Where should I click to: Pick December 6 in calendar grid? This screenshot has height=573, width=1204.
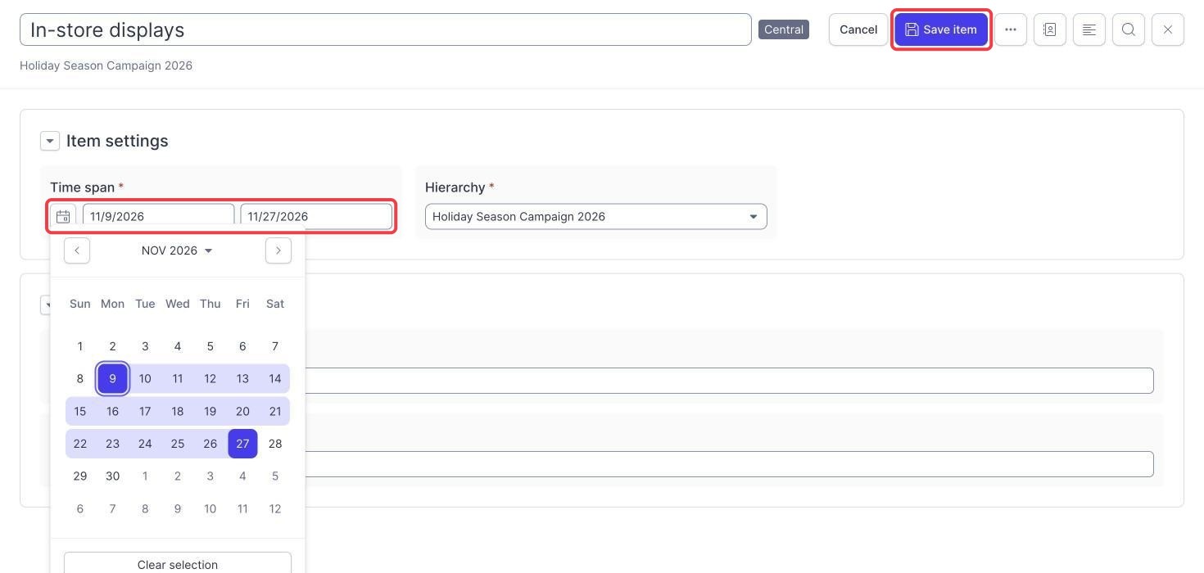coord(80,508)
